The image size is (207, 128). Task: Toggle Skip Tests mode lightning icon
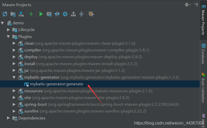[x=65, y=14]
